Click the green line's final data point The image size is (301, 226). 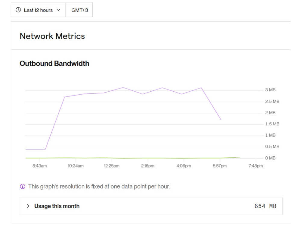pyautogui.click(x=240, y=157)
